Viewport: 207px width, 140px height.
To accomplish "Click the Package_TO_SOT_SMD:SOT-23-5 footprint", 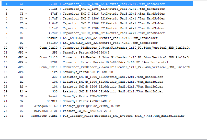I will 87,111.
